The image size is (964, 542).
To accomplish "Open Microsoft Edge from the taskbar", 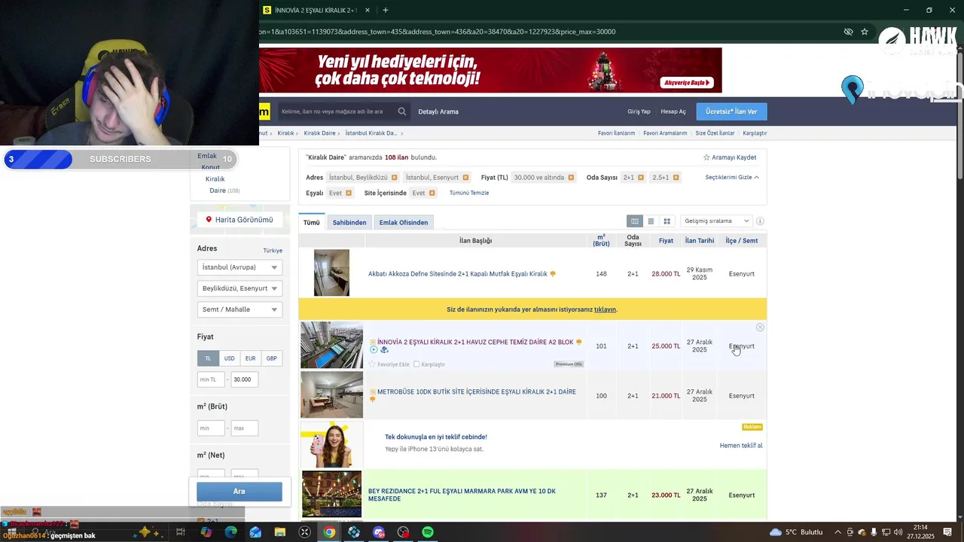I will pyautogui.click(x=230, y=532).
